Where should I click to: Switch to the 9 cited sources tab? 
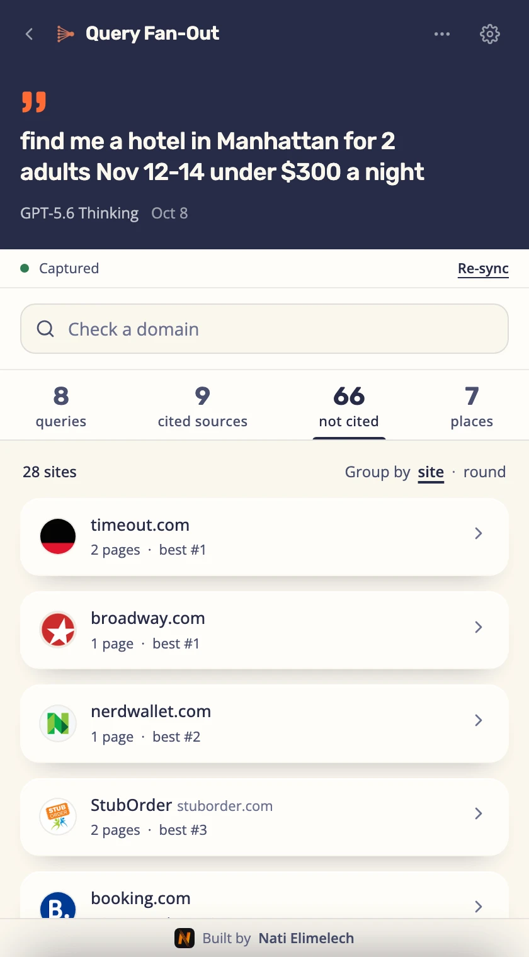202,406
